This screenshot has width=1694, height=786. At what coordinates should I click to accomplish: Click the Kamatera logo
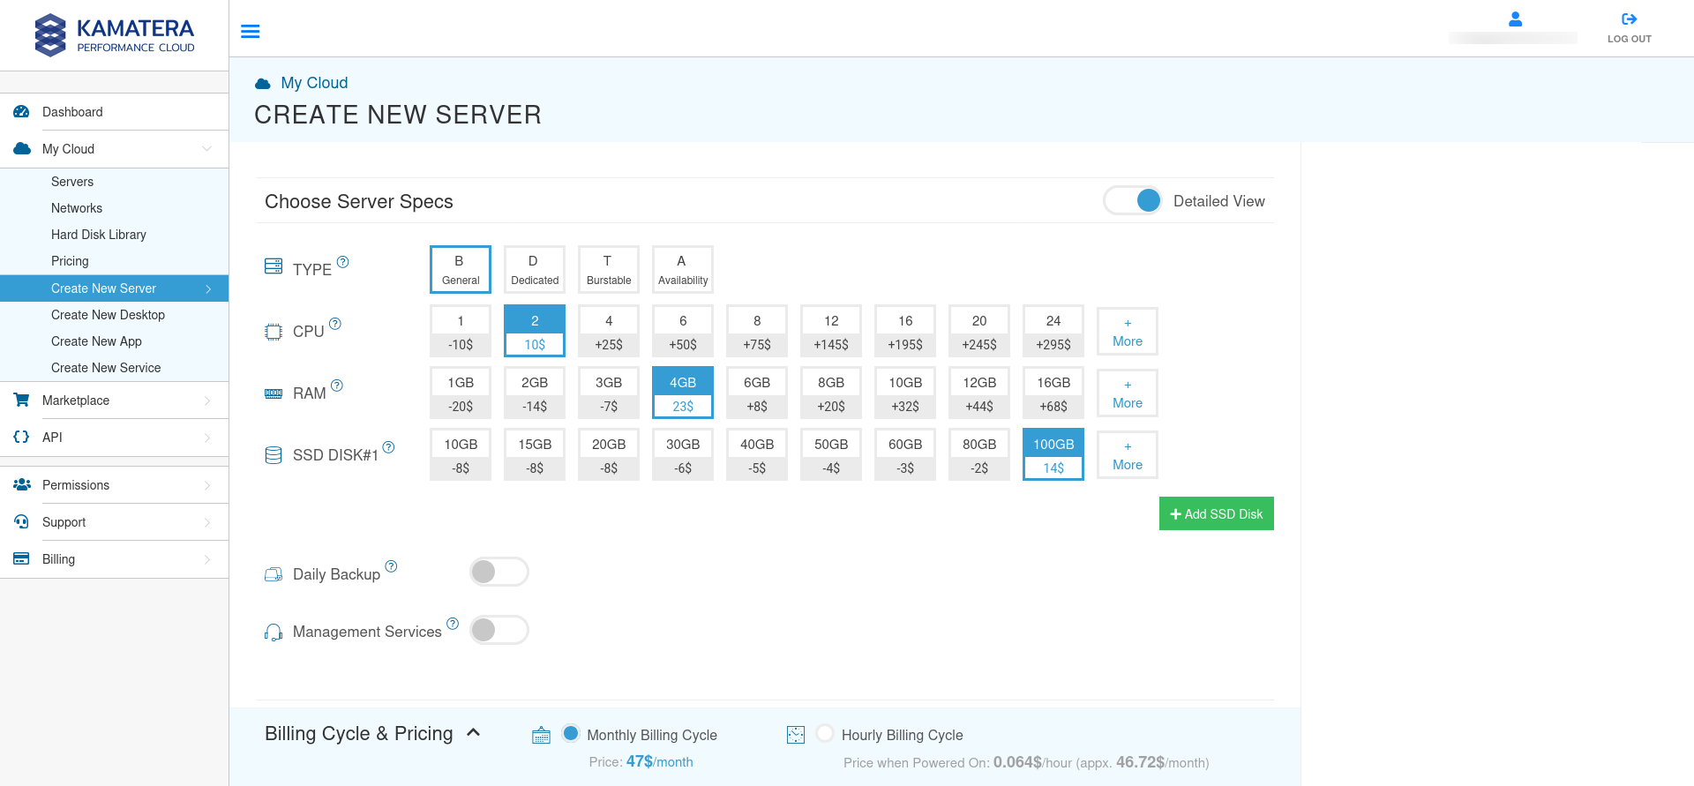click(x=114, y=35)
